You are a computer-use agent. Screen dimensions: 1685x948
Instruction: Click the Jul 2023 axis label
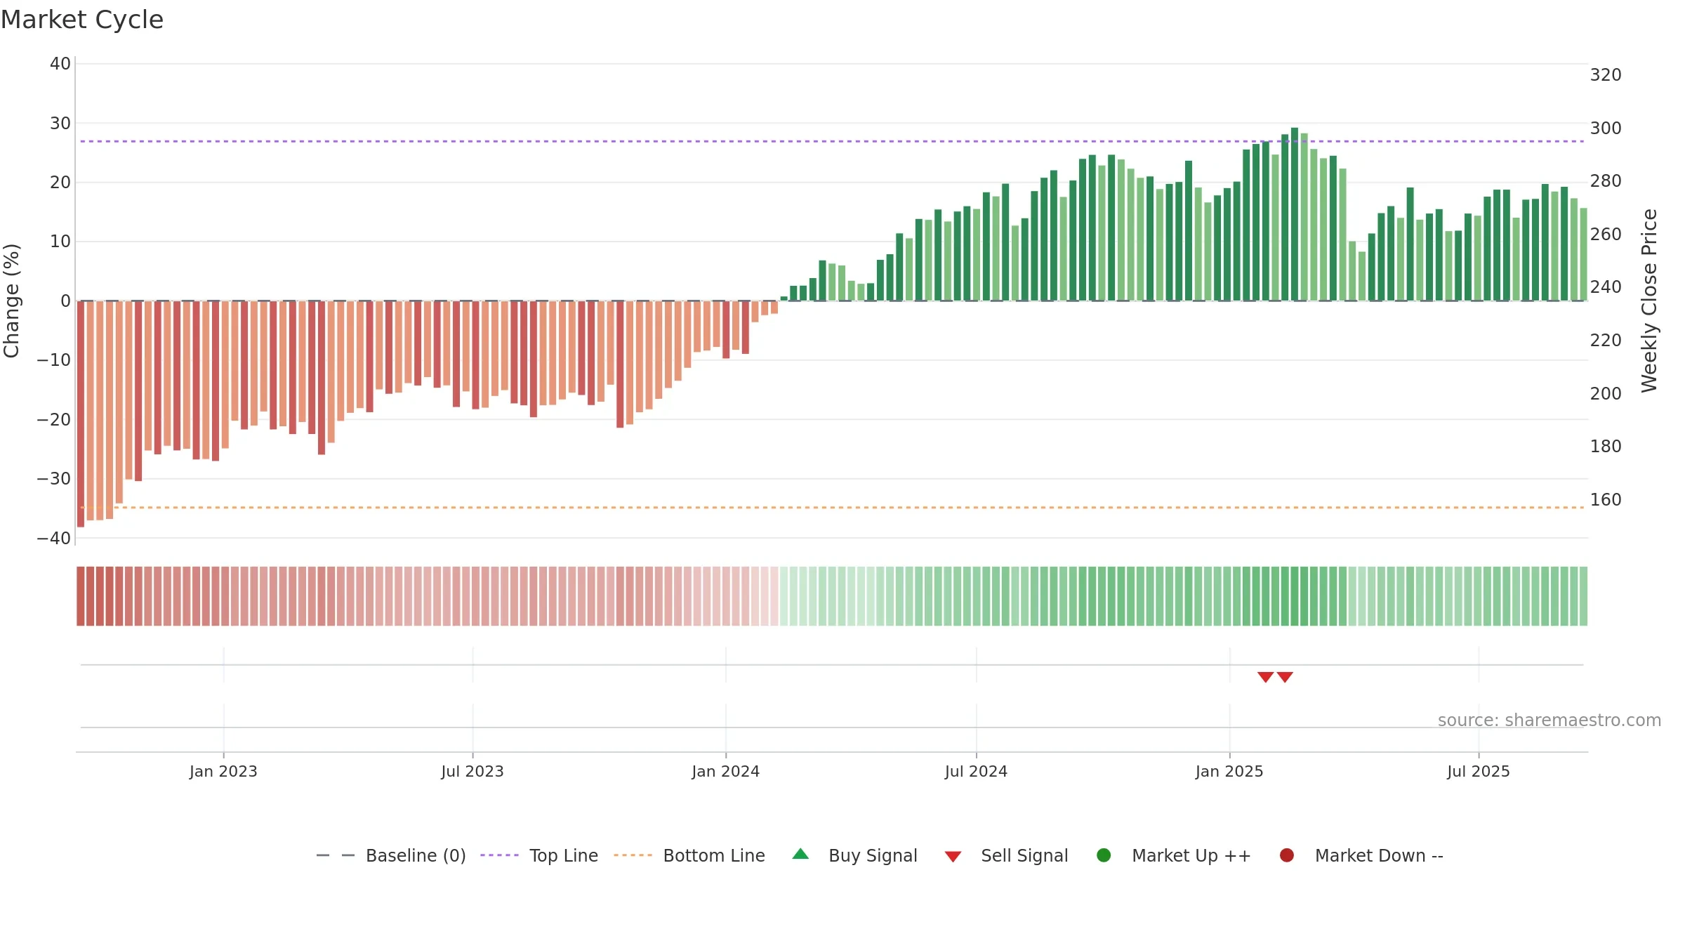coord(473,772)
